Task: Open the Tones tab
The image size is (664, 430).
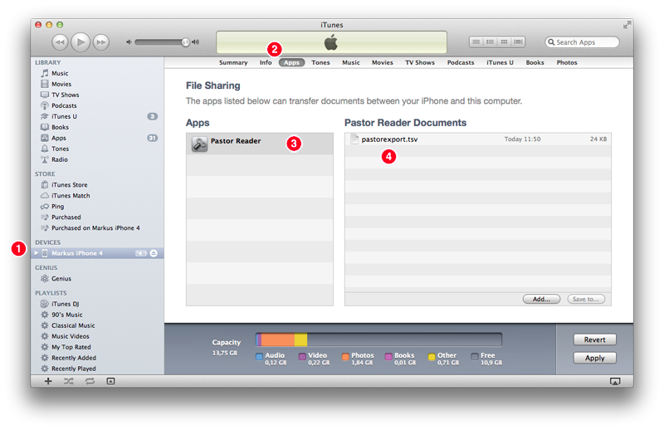Action: pyautogui.click(x=320, y=63)
